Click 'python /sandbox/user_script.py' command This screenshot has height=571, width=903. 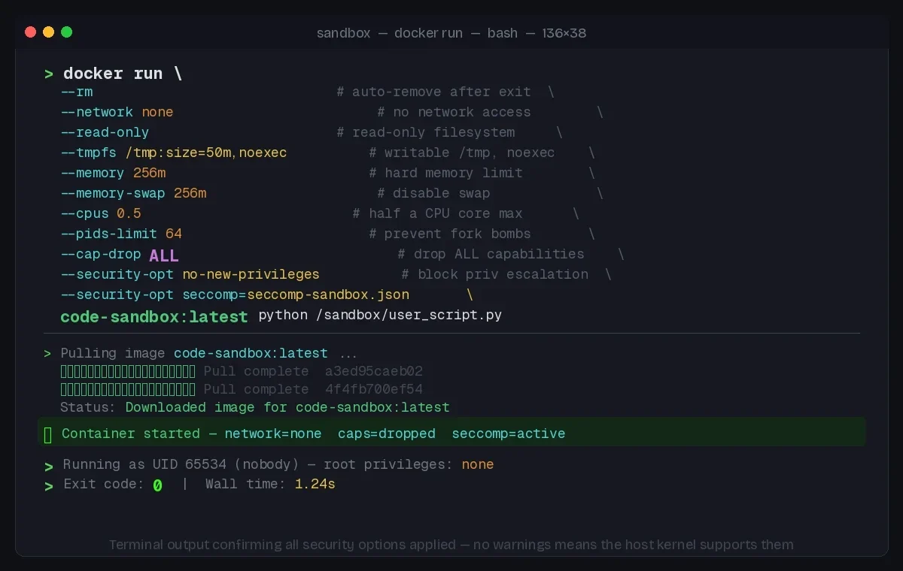click(380, 315)
